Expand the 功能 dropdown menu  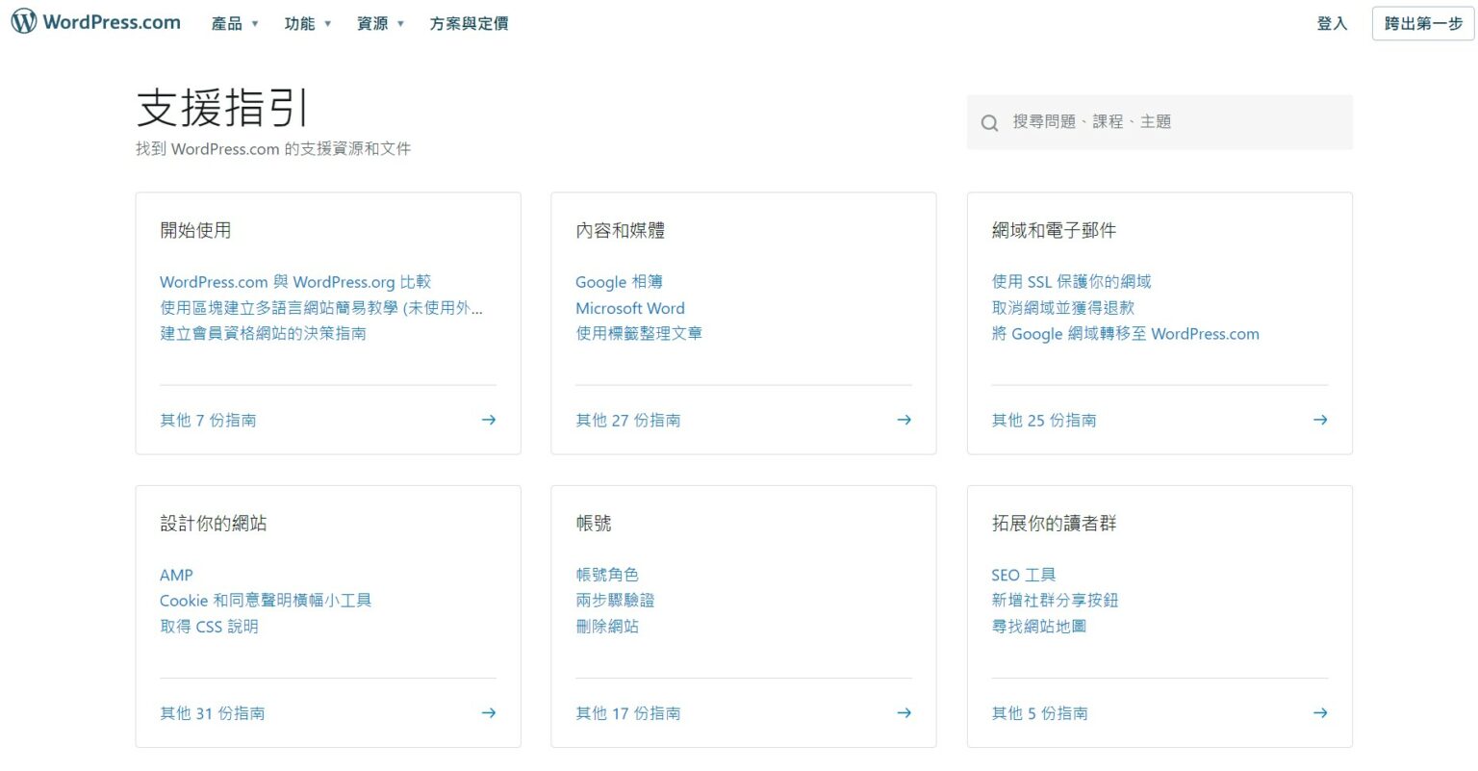coord(307,24)
